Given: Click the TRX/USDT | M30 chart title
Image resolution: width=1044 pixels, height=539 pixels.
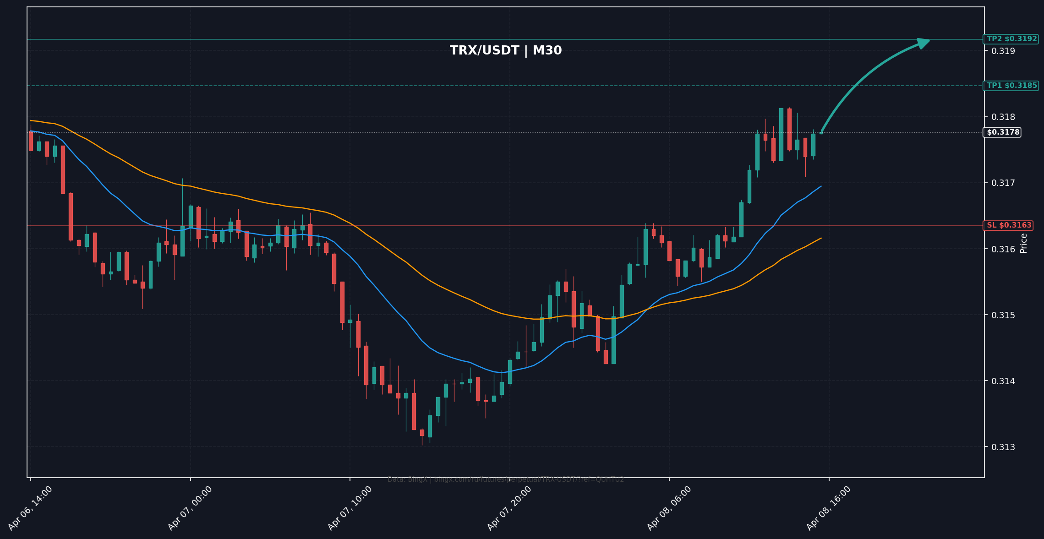Looking at the screenshot, I should tap(505, 50).
